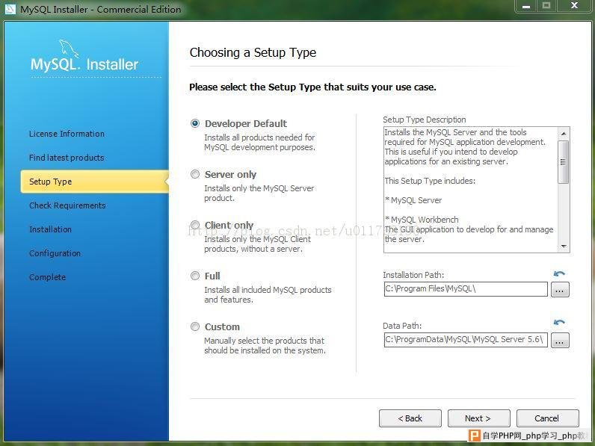Click the description scrollbar thumb
This screenshot has height=446, width=595.
click(x=564, y=162)
